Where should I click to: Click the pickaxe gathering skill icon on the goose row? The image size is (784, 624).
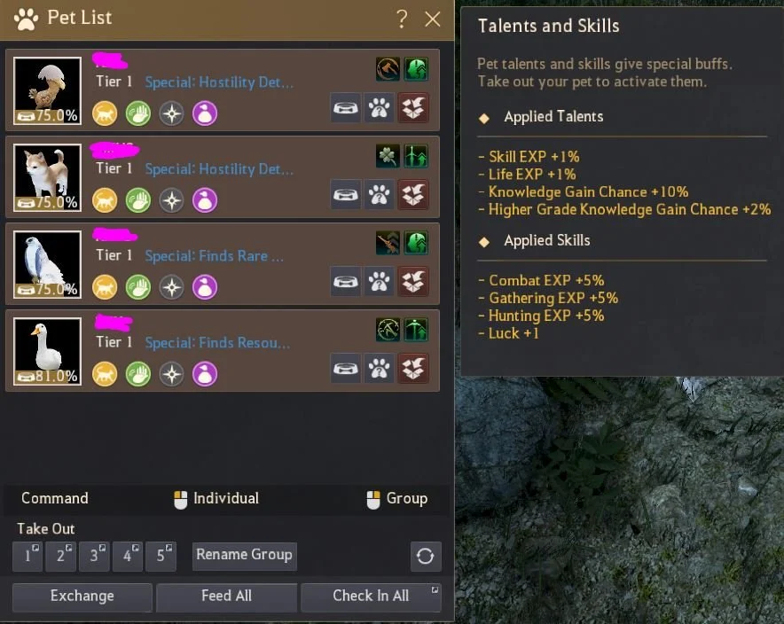[388, 330]
